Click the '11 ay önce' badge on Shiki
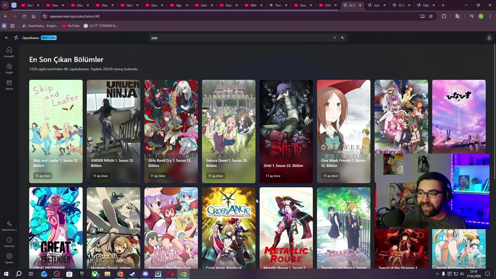The width and height of the screenshot is (496, 279). point(273,176)
